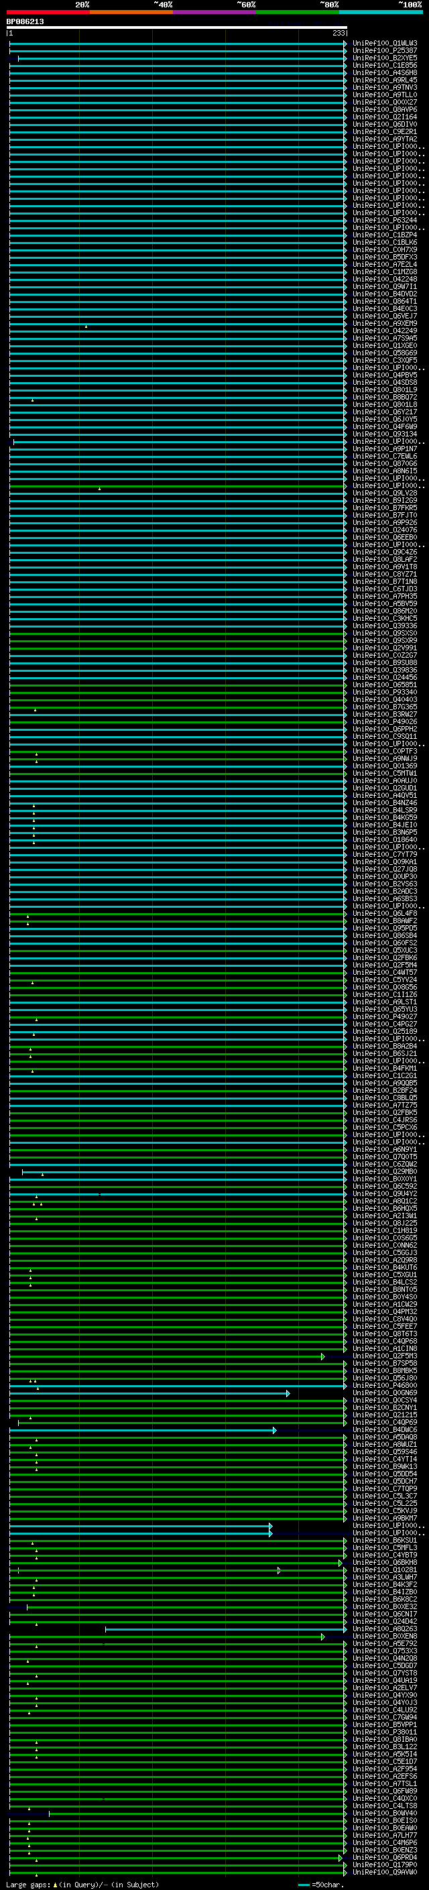
Task: Click the red 20% identity legend bar
Action: 48,12
